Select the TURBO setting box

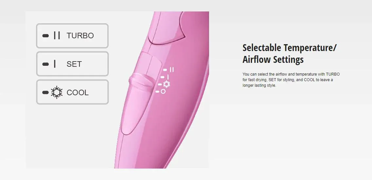[x=72, y=36]
